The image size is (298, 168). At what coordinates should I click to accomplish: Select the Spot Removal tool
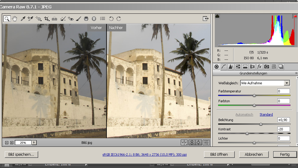click(63, 19)
